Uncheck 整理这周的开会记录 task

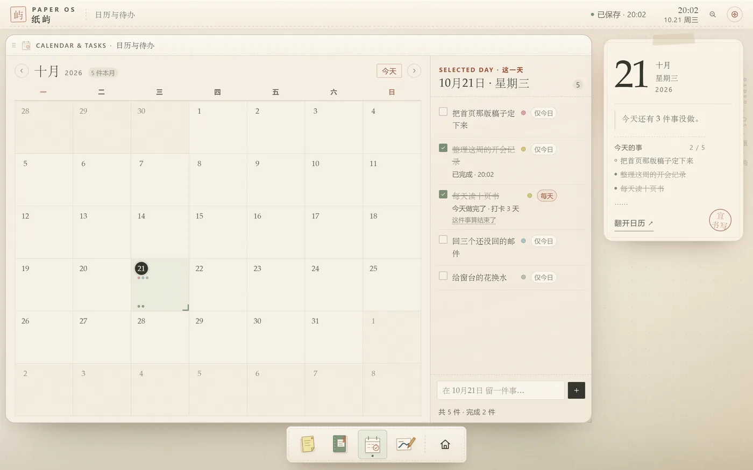[443, 148]
